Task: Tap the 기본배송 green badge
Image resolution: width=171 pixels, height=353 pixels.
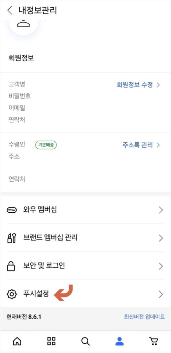Action: 46,145
